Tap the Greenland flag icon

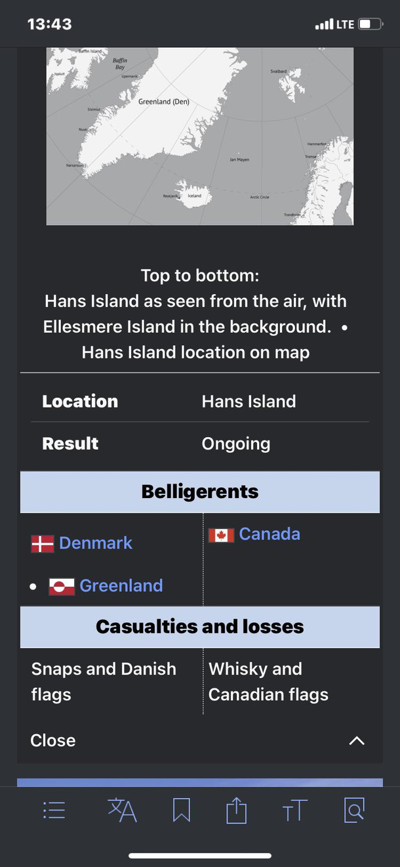62,586
